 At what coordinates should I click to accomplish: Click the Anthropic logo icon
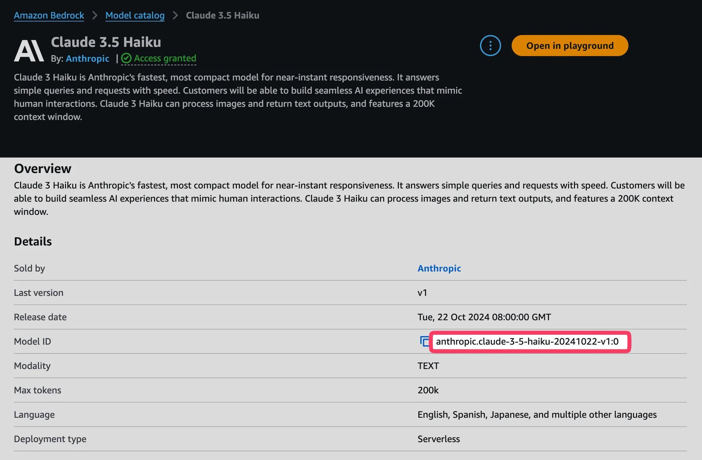(x=29, y=51)
